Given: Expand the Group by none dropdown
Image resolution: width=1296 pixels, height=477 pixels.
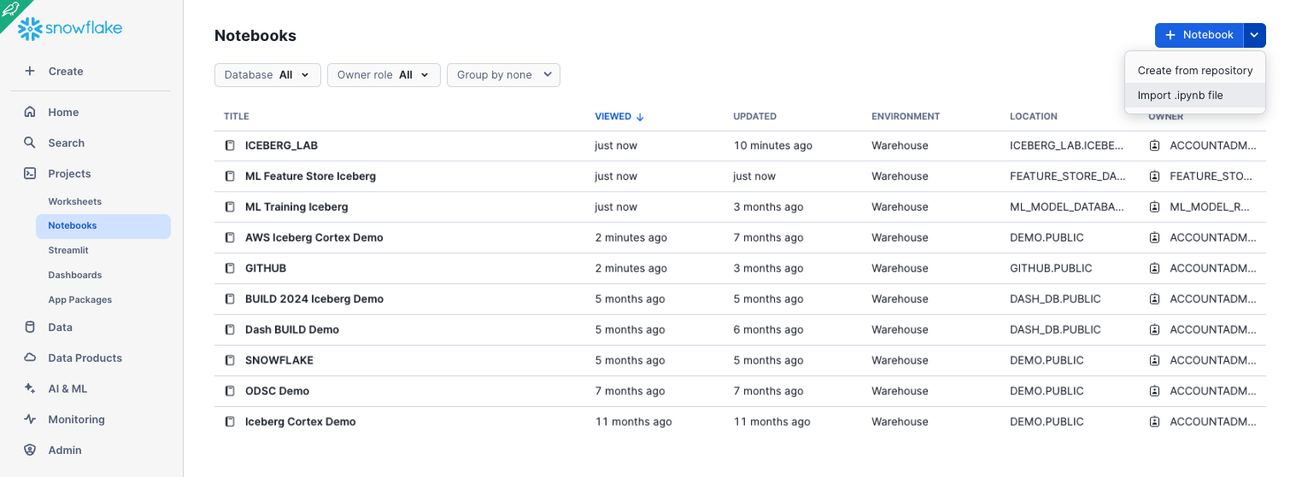Looking at the screenshot, I should coord(503,75).
